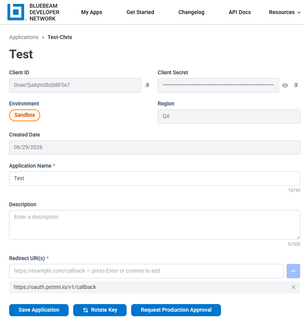Click the Region field showing QA

click(x=229, y=116)
